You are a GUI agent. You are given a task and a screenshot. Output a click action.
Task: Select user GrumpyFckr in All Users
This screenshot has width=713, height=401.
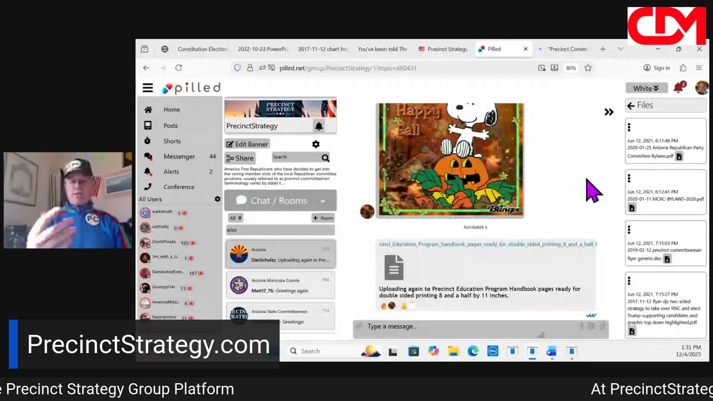click(163, 287)
